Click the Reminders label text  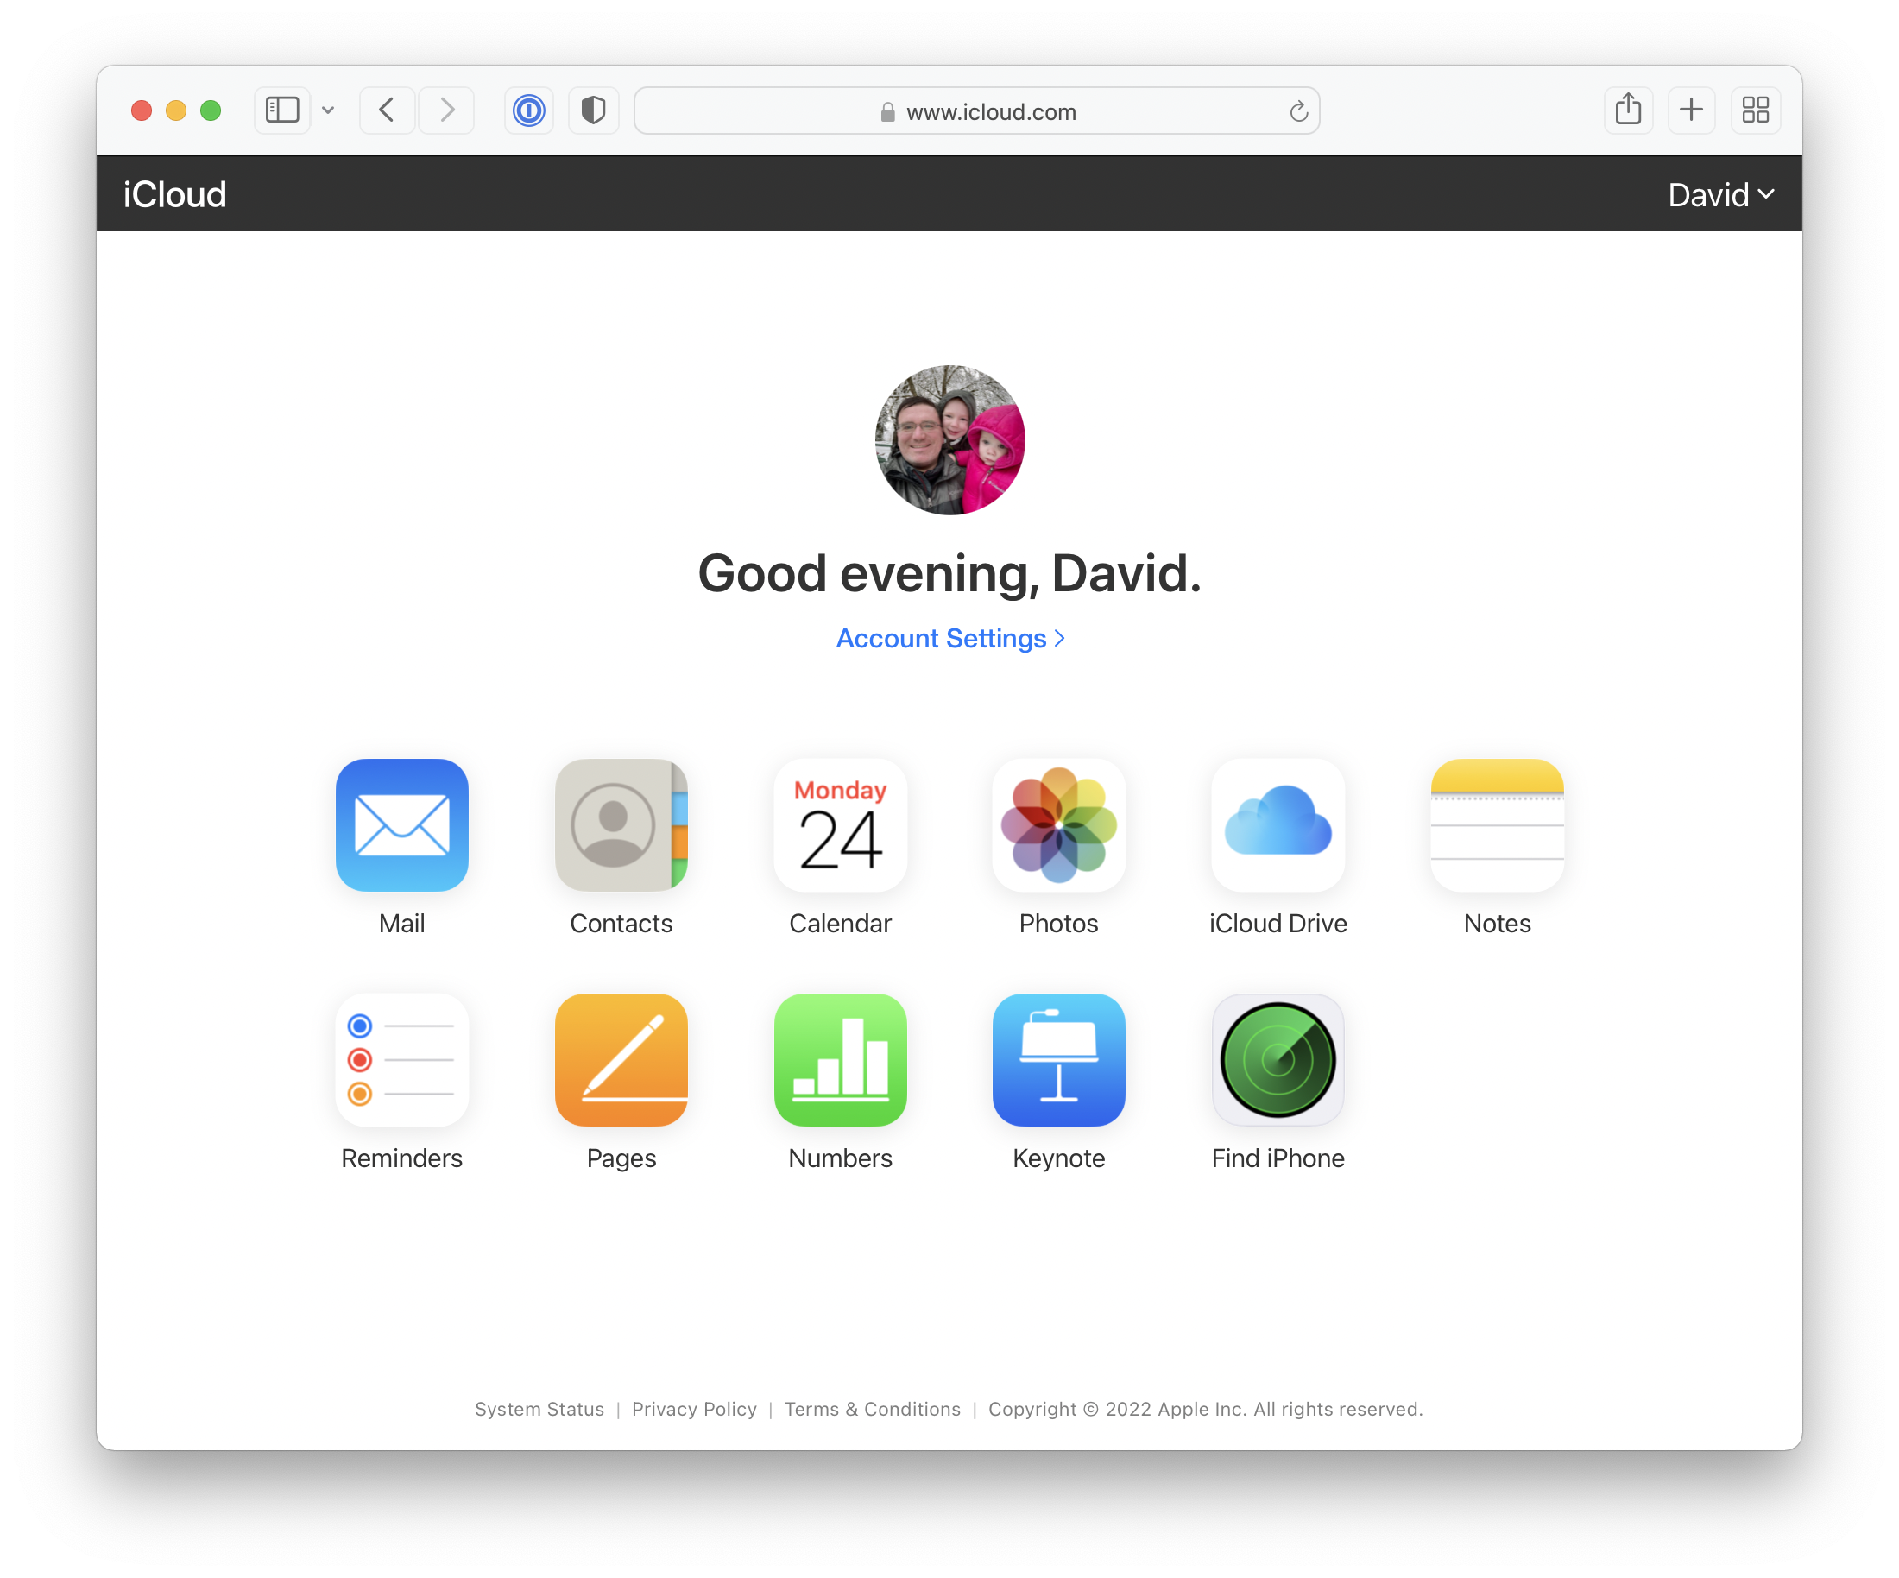tap(401, 1158)
